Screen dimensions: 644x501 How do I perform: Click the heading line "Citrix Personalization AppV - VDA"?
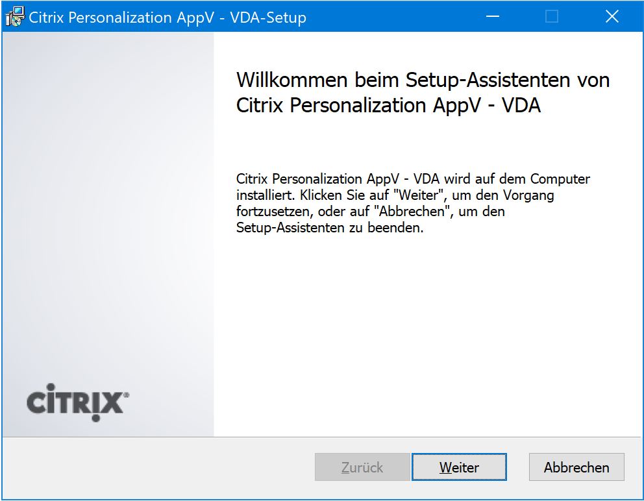[388, 105]
